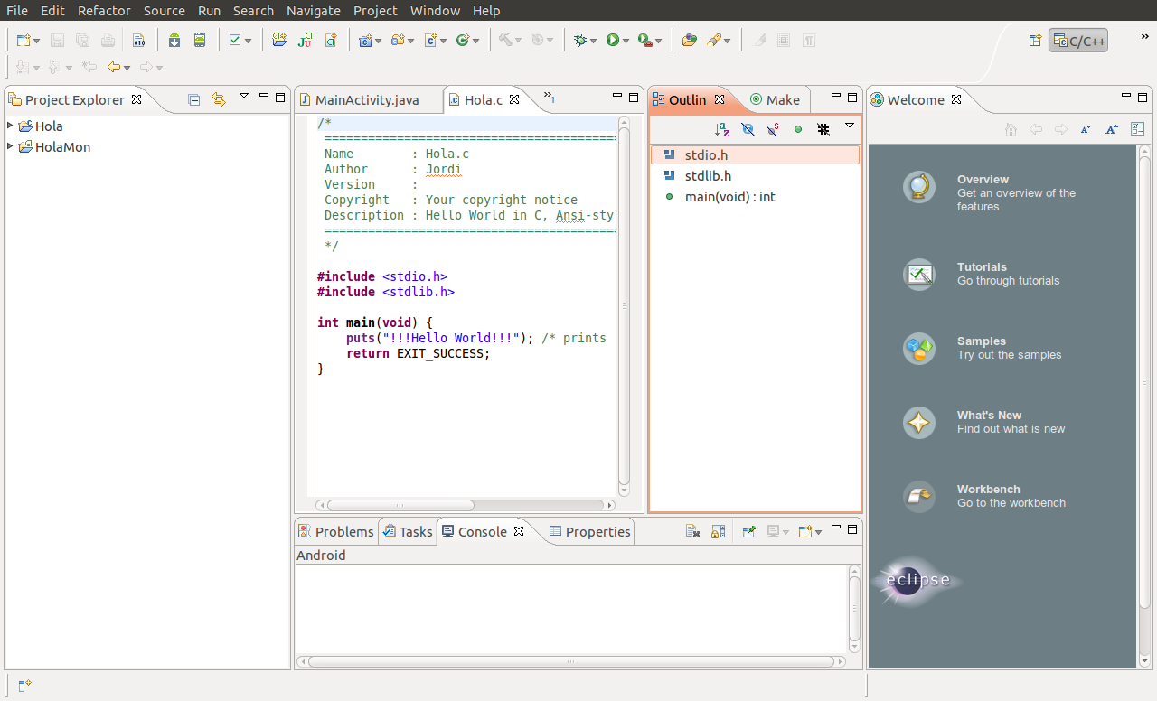Screen dimensions: 1157x701
Task: Open the Outline view menu dropdown
Action: pos(850,126)
